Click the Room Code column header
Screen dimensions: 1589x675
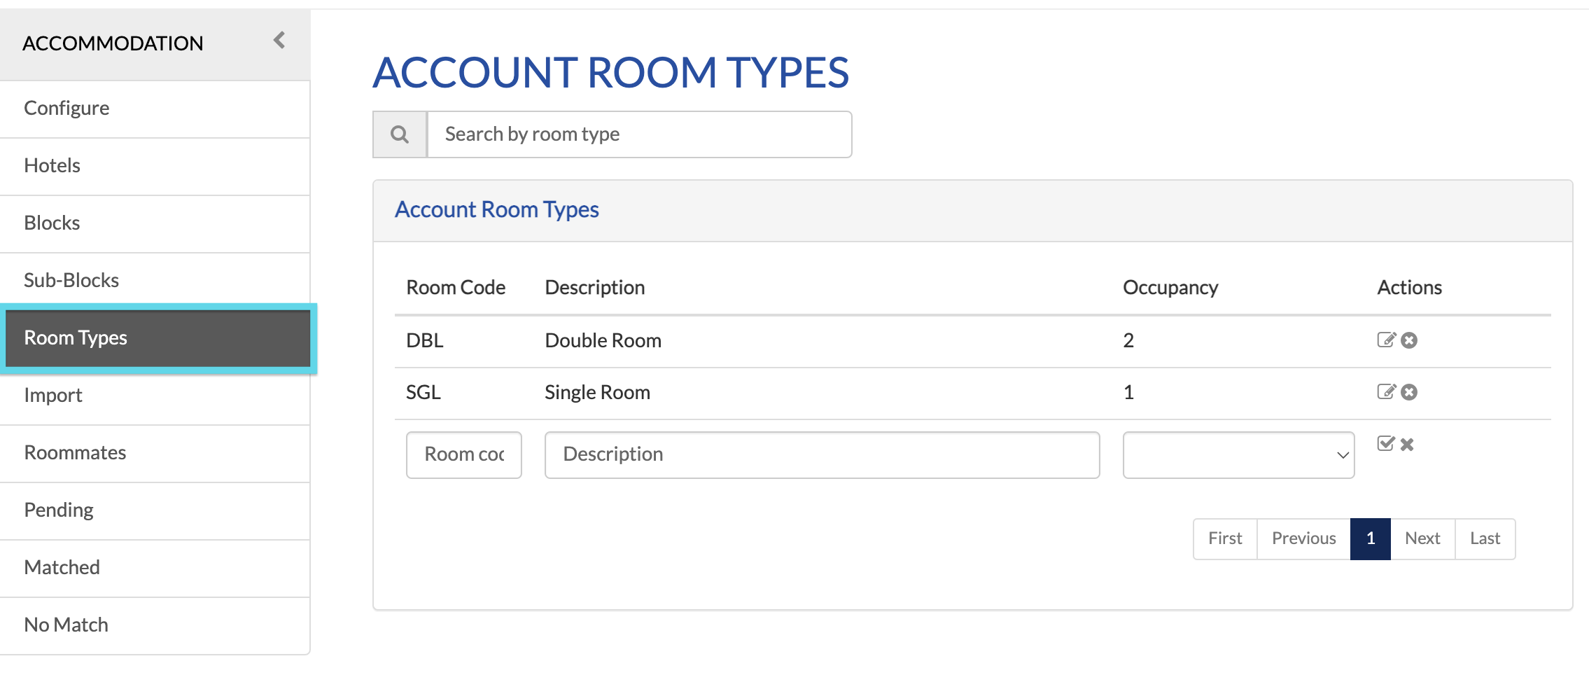[456, 288]
